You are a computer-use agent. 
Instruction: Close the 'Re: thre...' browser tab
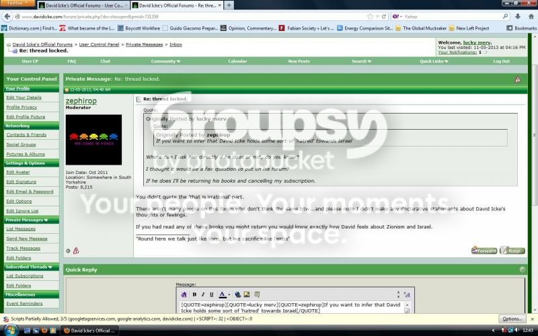pyautogui.click(x=220, y=5)
